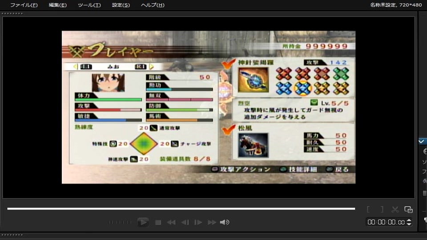Set mark-out with the right bracket icon
Image resolution: width=427 pixels, height=240 pixels.
click(x=382, y=209)
